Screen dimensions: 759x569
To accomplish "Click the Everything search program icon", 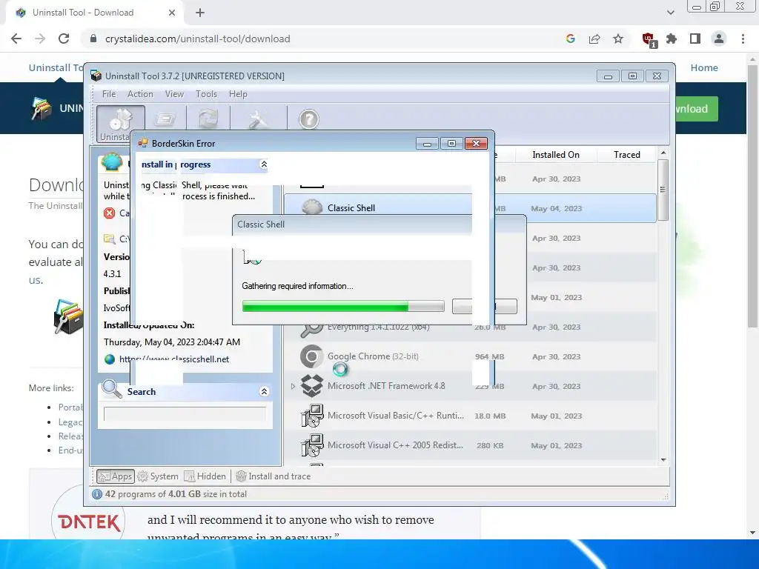I will (311, 329).
